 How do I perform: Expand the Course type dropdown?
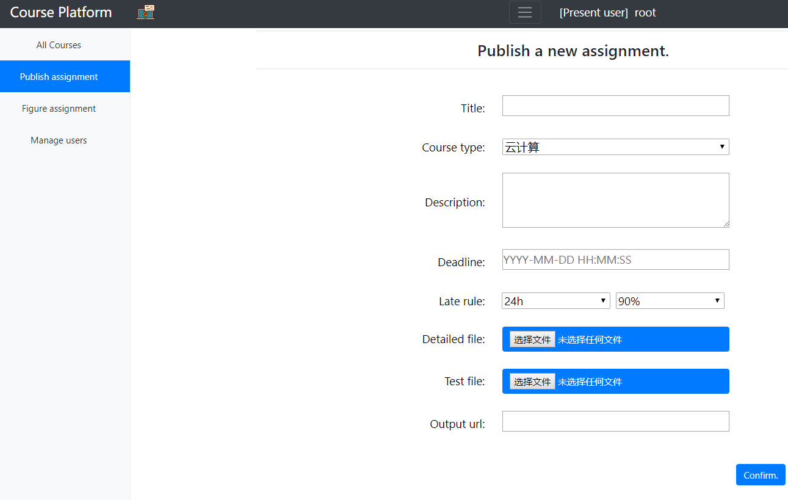615,147
